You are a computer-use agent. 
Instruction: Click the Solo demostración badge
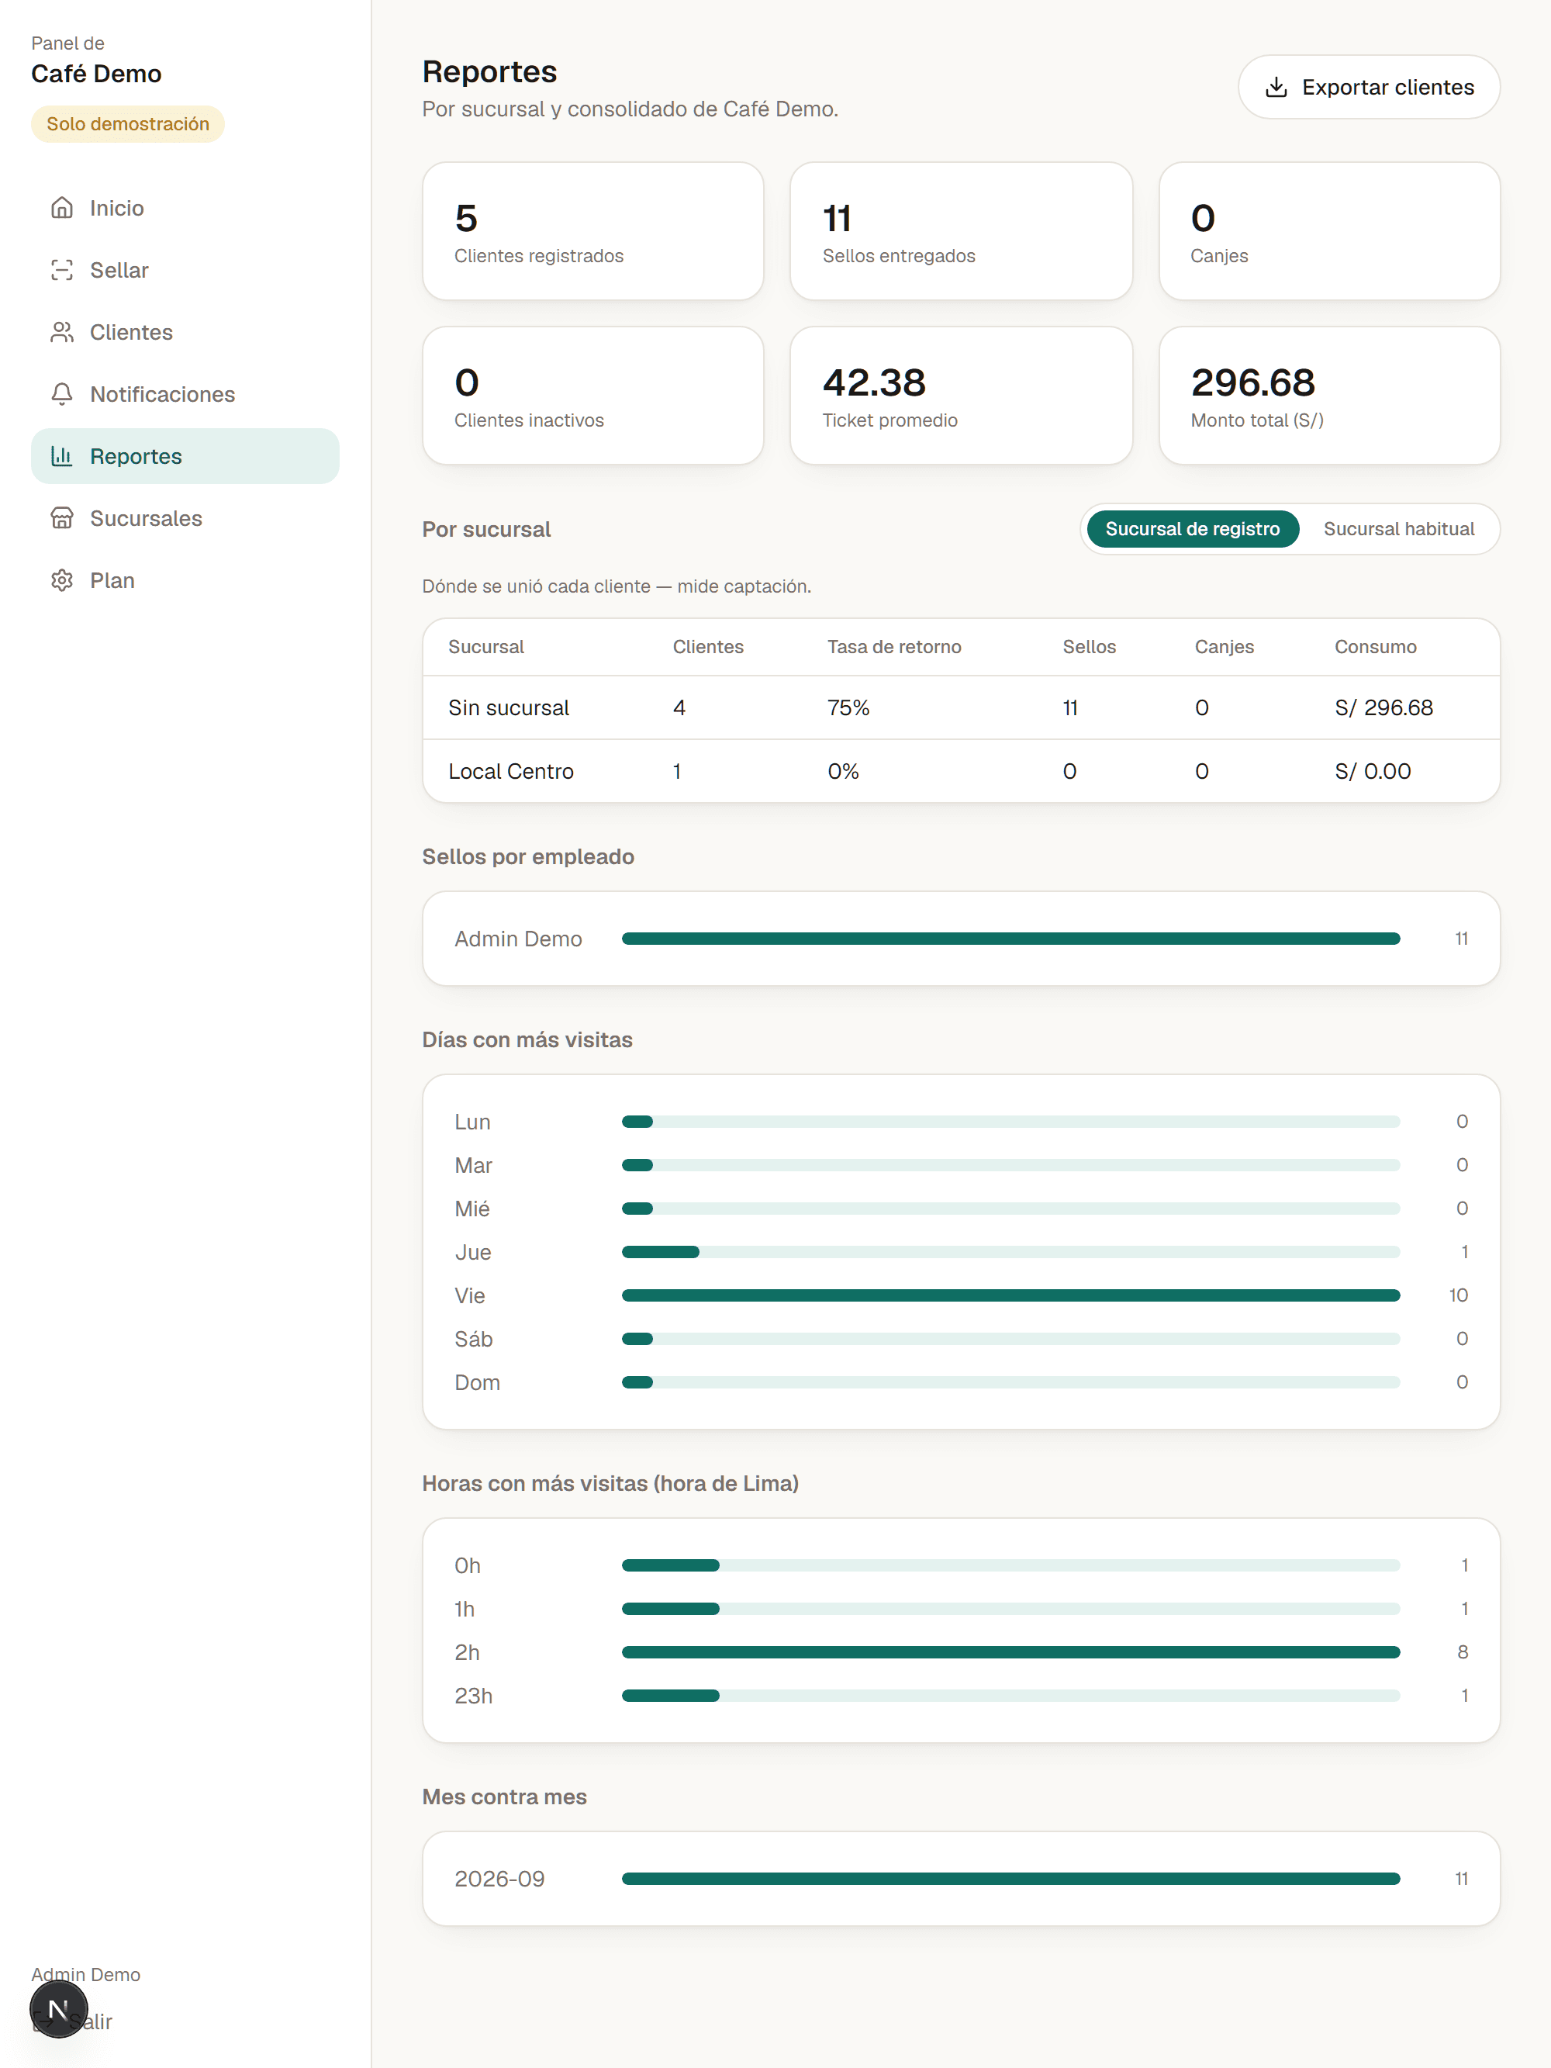(128, 124)
